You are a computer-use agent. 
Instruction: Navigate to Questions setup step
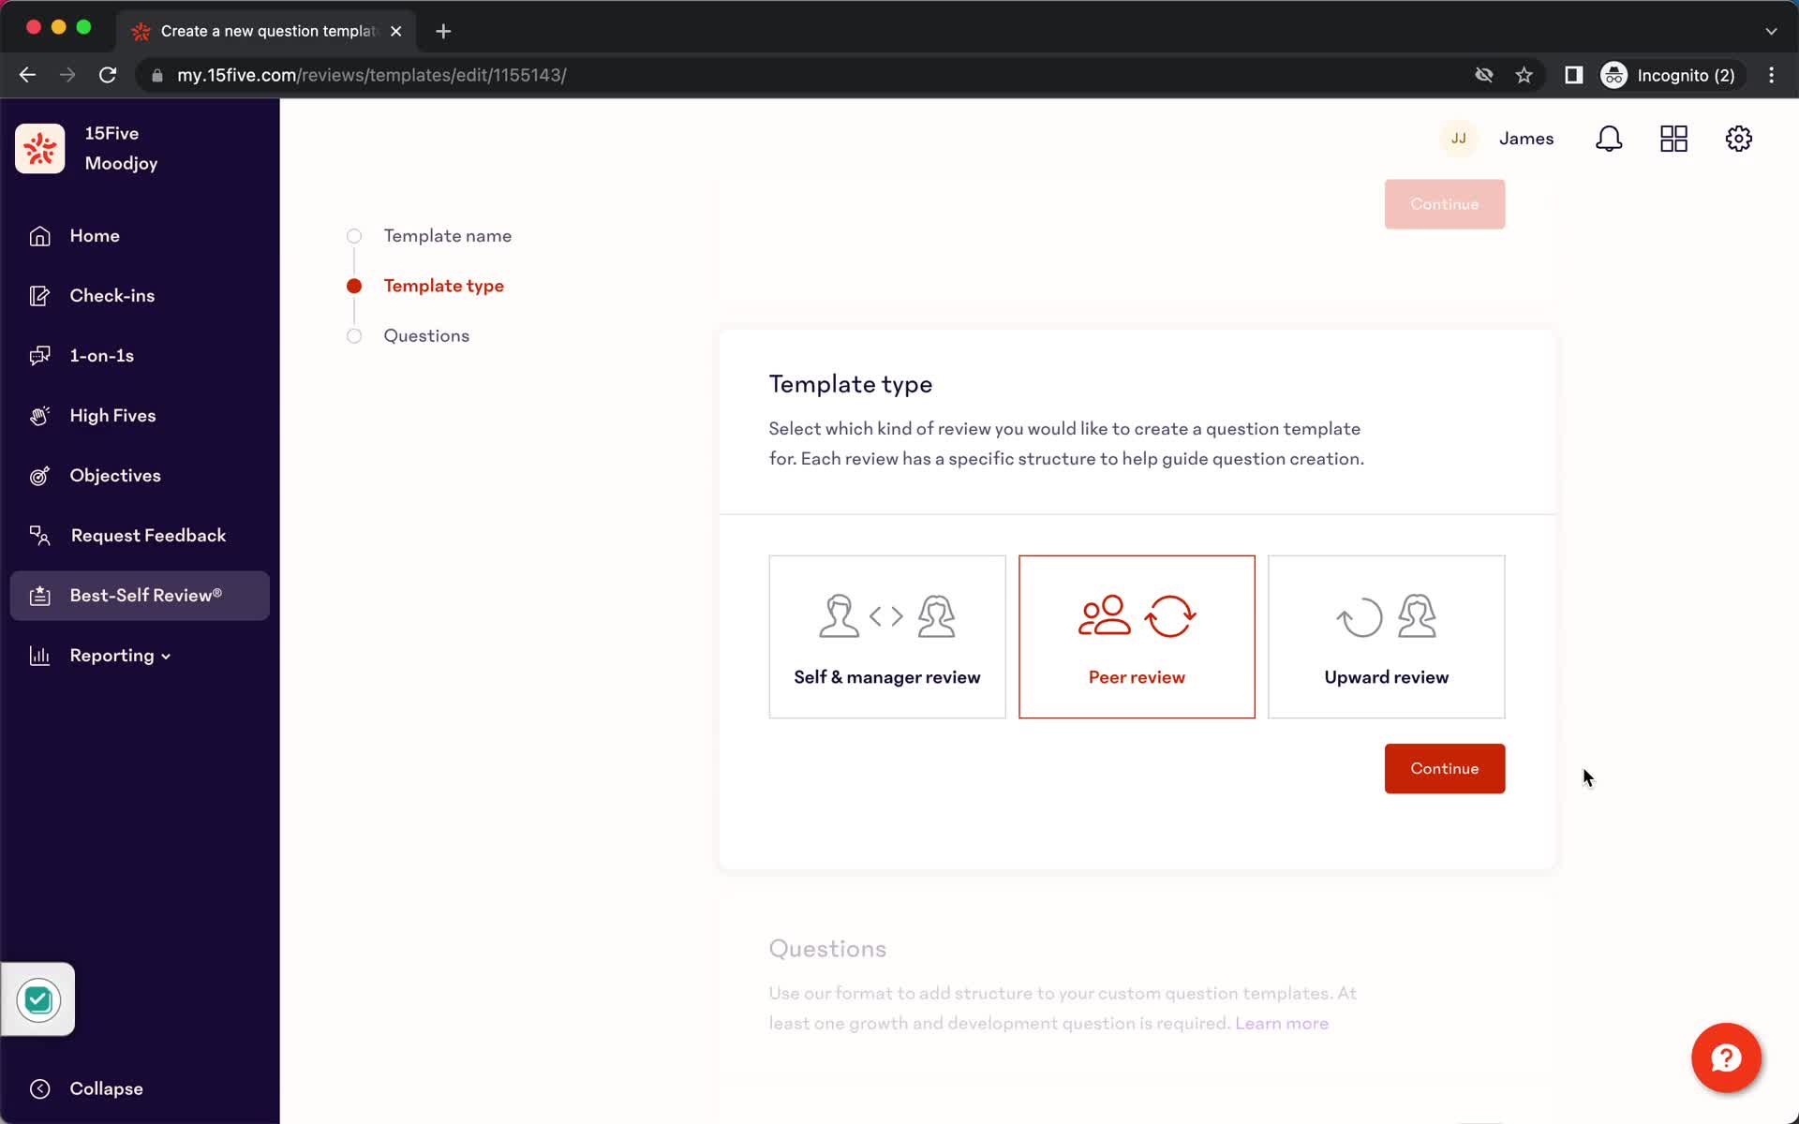tap(426, 335)
